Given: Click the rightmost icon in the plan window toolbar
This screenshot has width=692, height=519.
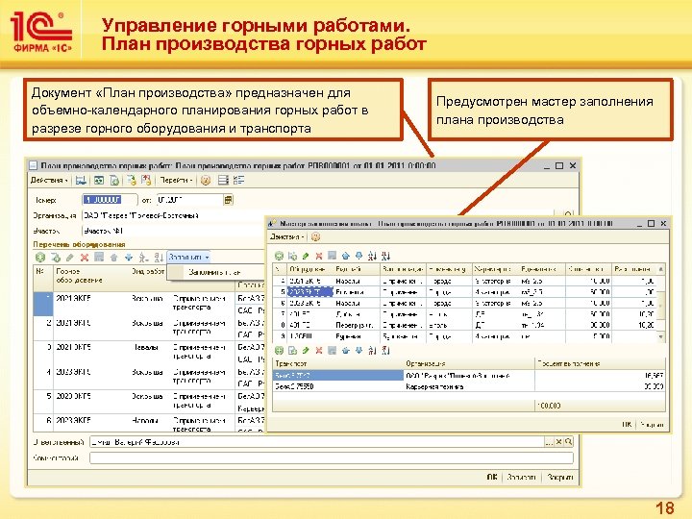Looking at the screenshot, I should 238,180.
